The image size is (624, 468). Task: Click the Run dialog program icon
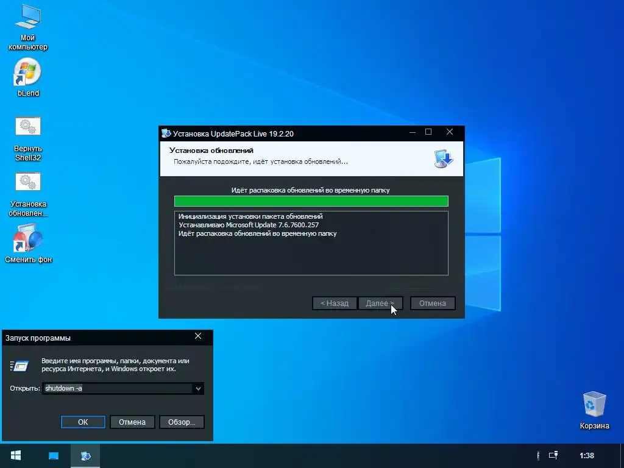pos(19,366)
